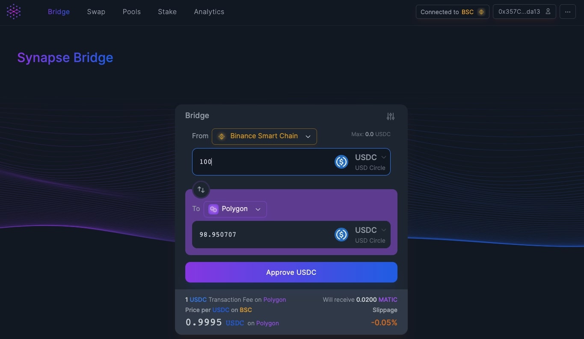This screenshot has height=339, width=584.
Task: Click the Max: 0.0 USDC balance link
Action: [x=371, y=134]
